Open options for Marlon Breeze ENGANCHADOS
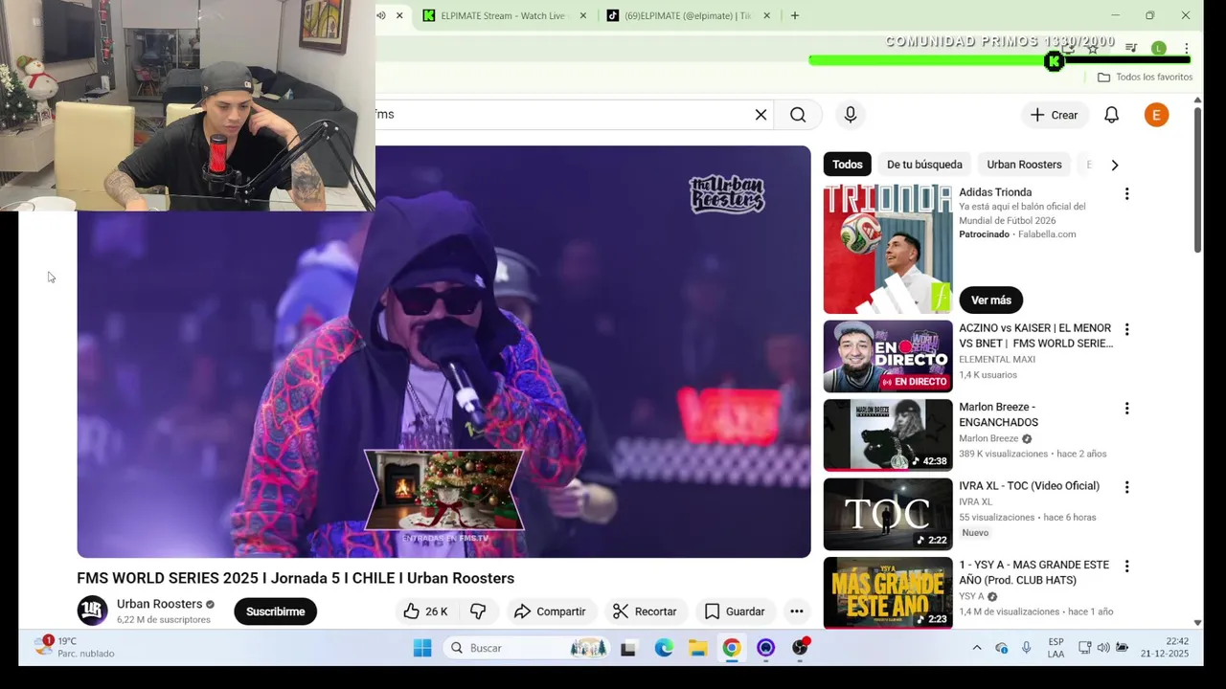The height and width of the screenshot is (689, 1226). click(x=1126, y=409)
